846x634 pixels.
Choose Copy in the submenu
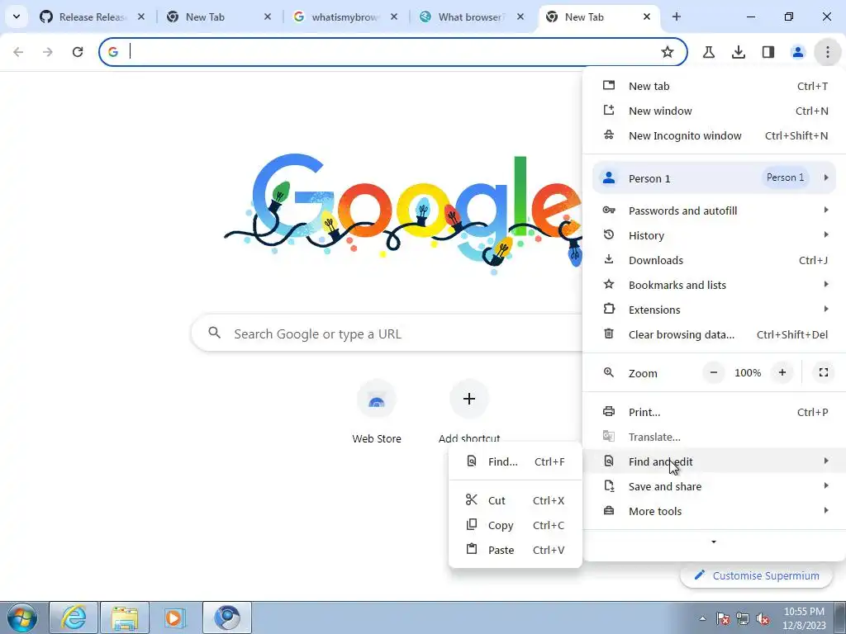[x=516, y=525]
